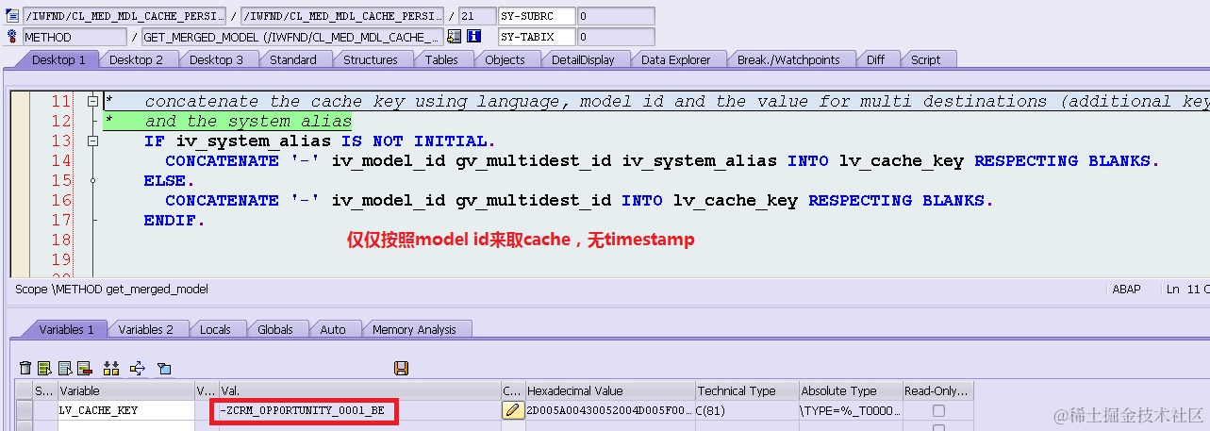The width and height of the screenshot is (1210, 431).
Task: Open the Memory Analysis tab
Action: pyautogui.click(x=414, y=329)
